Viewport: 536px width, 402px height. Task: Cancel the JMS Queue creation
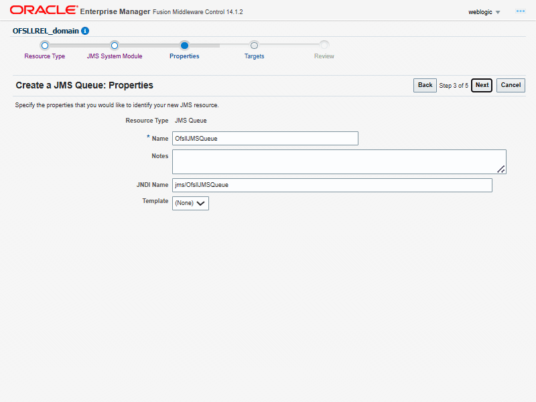(x=511, y=85)
